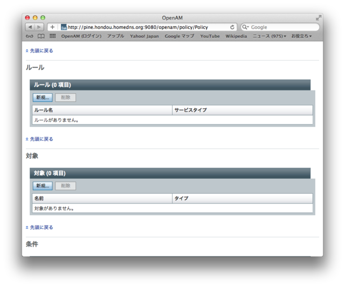Click the 先頭に戻る link above the 条件 heading
The image size is (345, 287).
point(41,227)
